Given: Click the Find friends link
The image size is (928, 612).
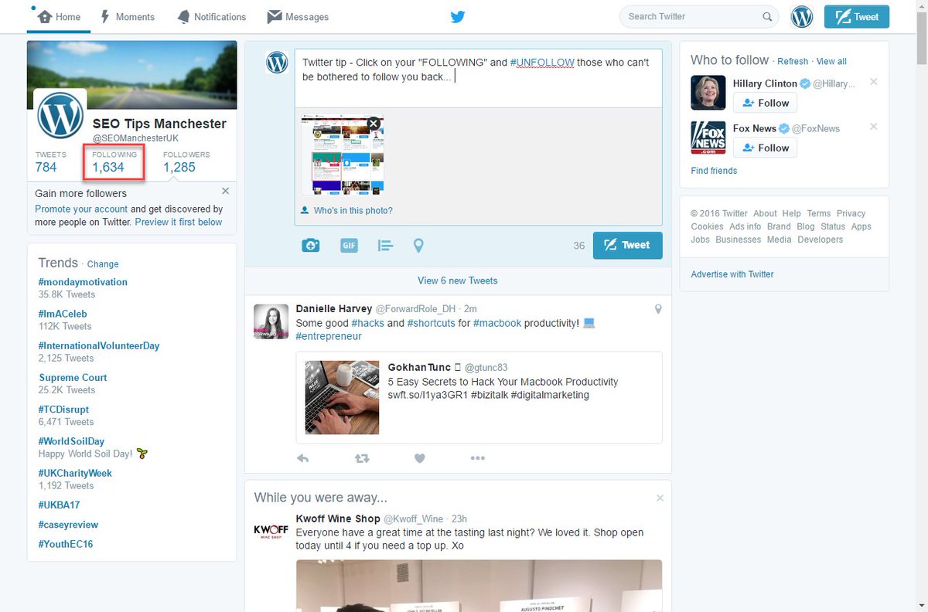Looking at the screenshot, I should (714, 171).
